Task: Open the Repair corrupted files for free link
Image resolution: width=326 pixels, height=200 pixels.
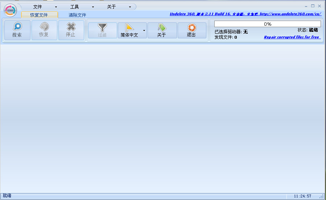Action: [292, 37]
